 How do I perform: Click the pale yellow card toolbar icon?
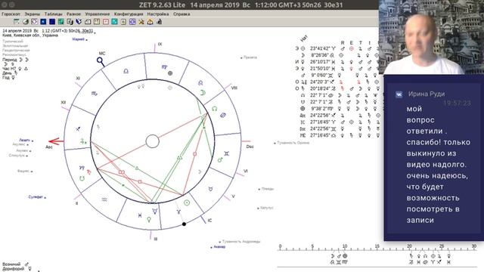pyautogui.click(x=123, y=22)
